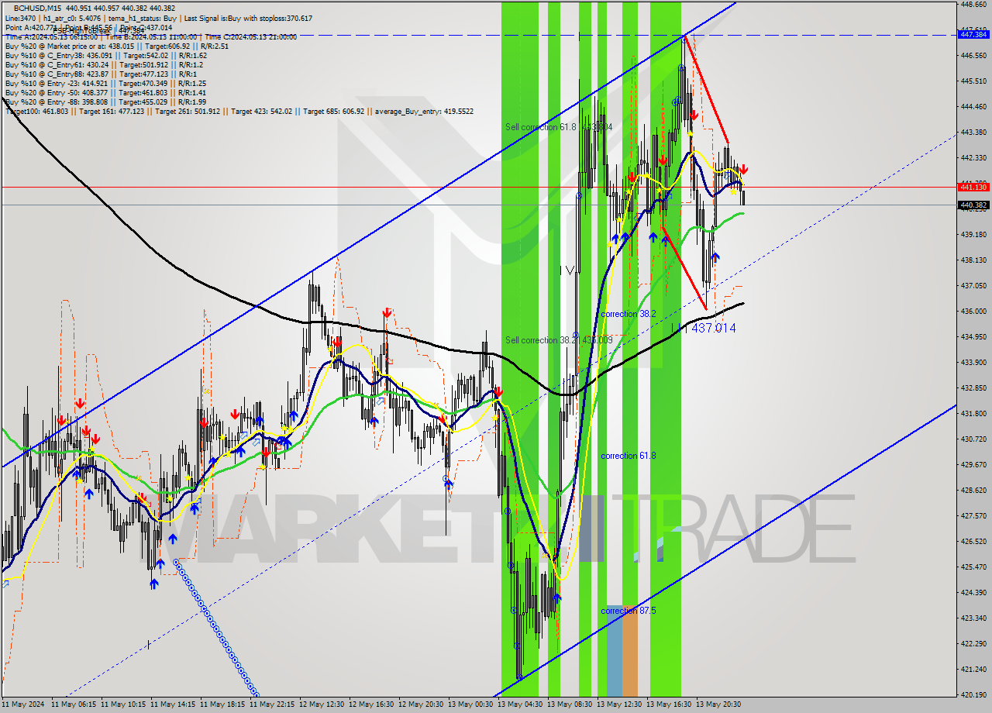Click the 'I V' wave marker label
992x713 pixels.
[x=567, y=270]
